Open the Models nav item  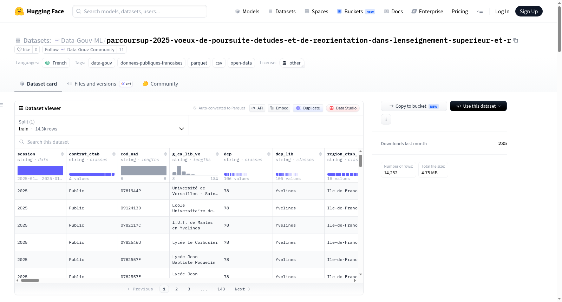tap(247, 11)
